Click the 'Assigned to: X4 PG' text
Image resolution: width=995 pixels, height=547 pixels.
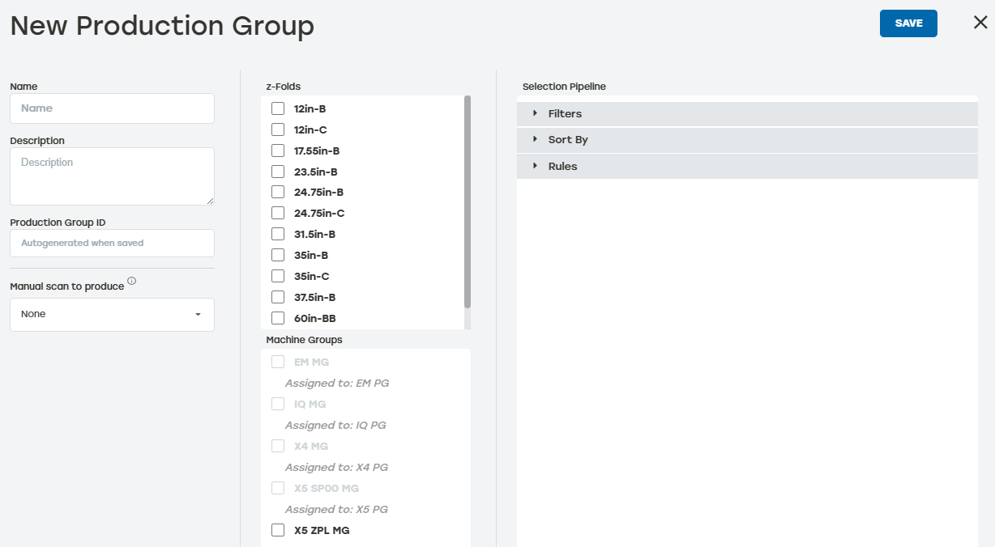[336, 467]
